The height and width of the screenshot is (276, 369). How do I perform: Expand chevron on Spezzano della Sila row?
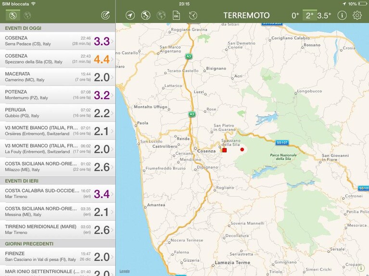(x=112, y=59)
